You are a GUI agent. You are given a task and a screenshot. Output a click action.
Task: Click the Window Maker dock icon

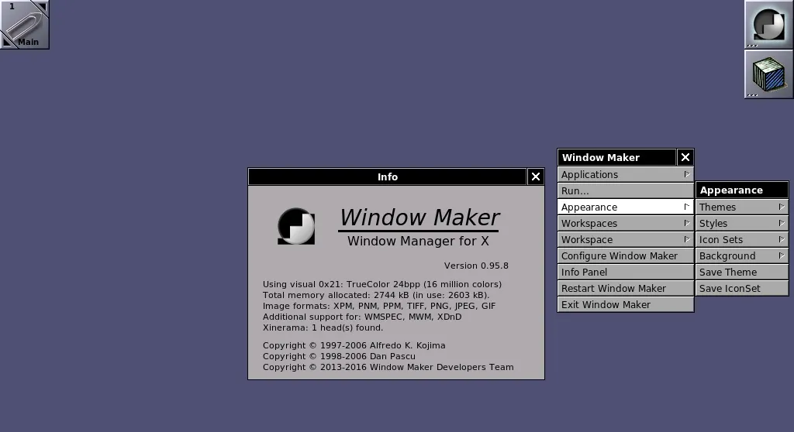coord(768,25)
